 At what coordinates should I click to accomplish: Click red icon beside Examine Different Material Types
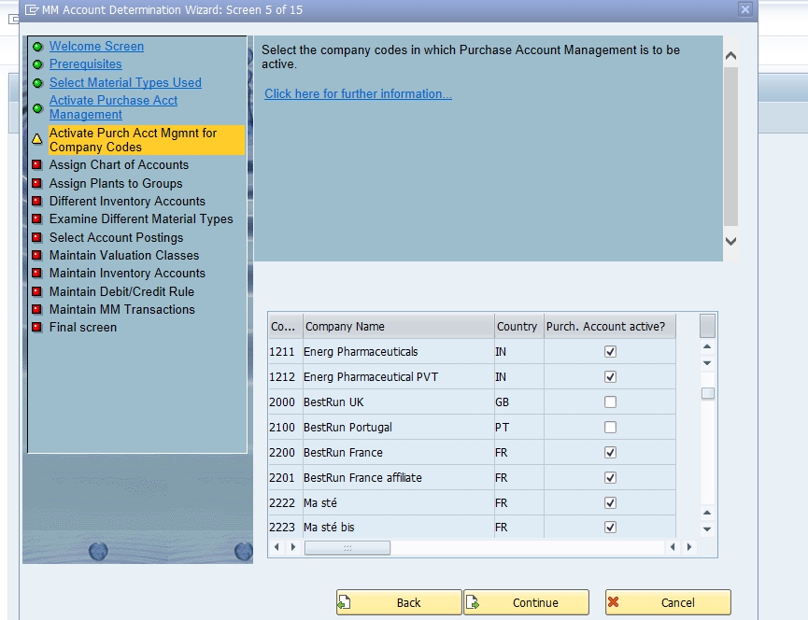click(36, 218)
